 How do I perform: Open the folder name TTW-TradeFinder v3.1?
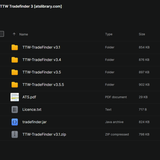(41, 47)
